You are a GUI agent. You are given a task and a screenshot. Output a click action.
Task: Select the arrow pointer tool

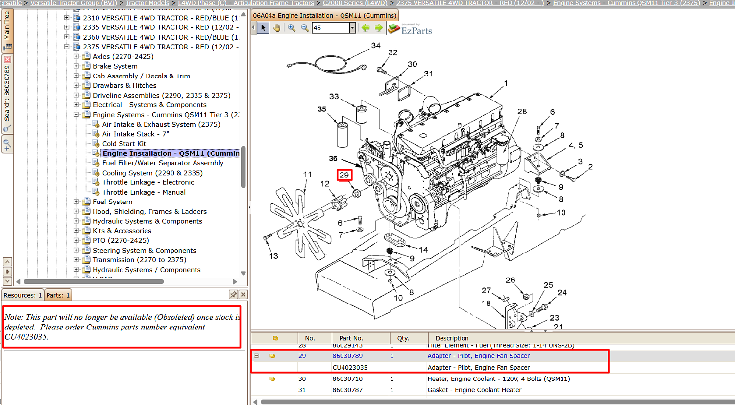coord(263,28)
